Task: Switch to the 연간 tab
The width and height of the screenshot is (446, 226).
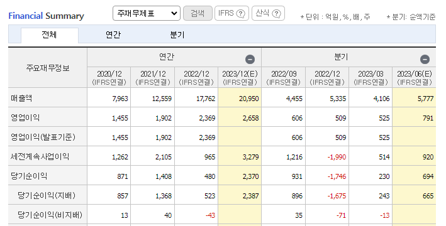Action: pos(113,35)
